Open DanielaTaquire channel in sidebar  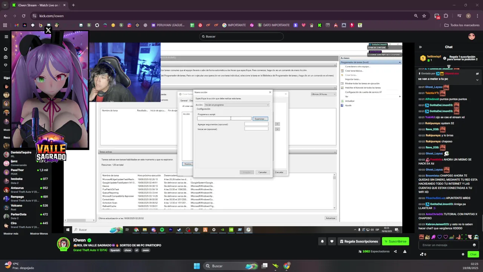pos(26,154)
